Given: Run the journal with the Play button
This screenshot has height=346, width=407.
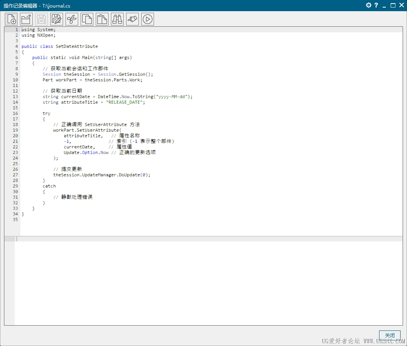Looking at the screenshot, I should [x=148, y=19].
